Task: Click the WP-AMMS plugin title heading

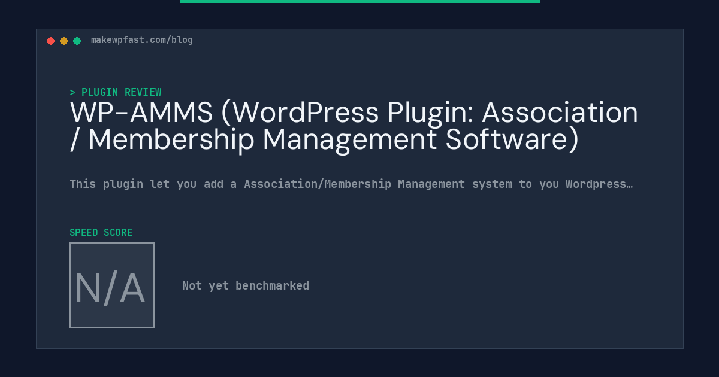Action: click(x=354, y=126)
